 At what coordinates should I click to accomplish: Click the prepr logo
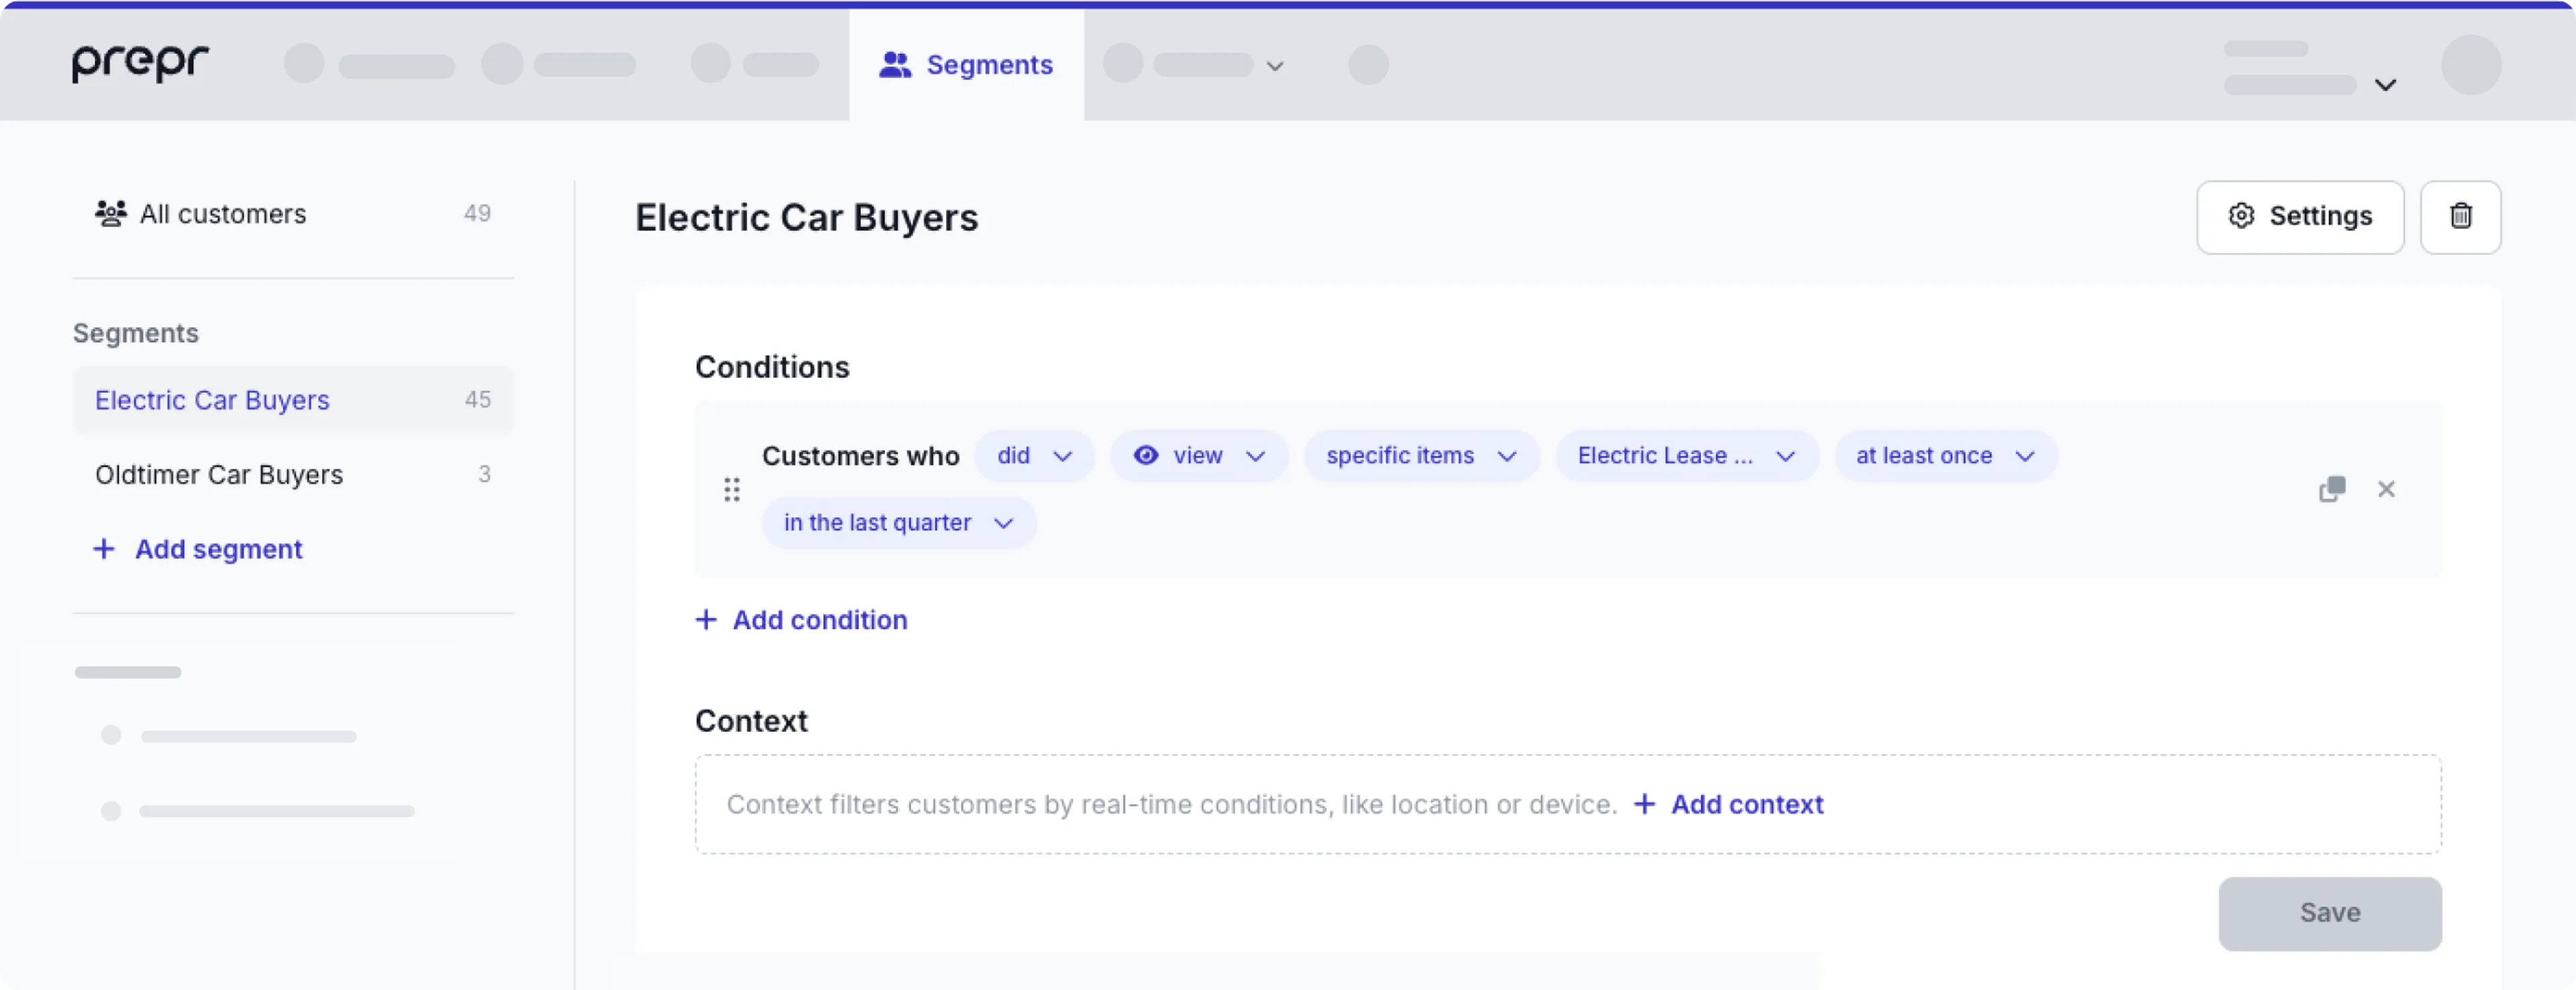(x=139, y=63)
